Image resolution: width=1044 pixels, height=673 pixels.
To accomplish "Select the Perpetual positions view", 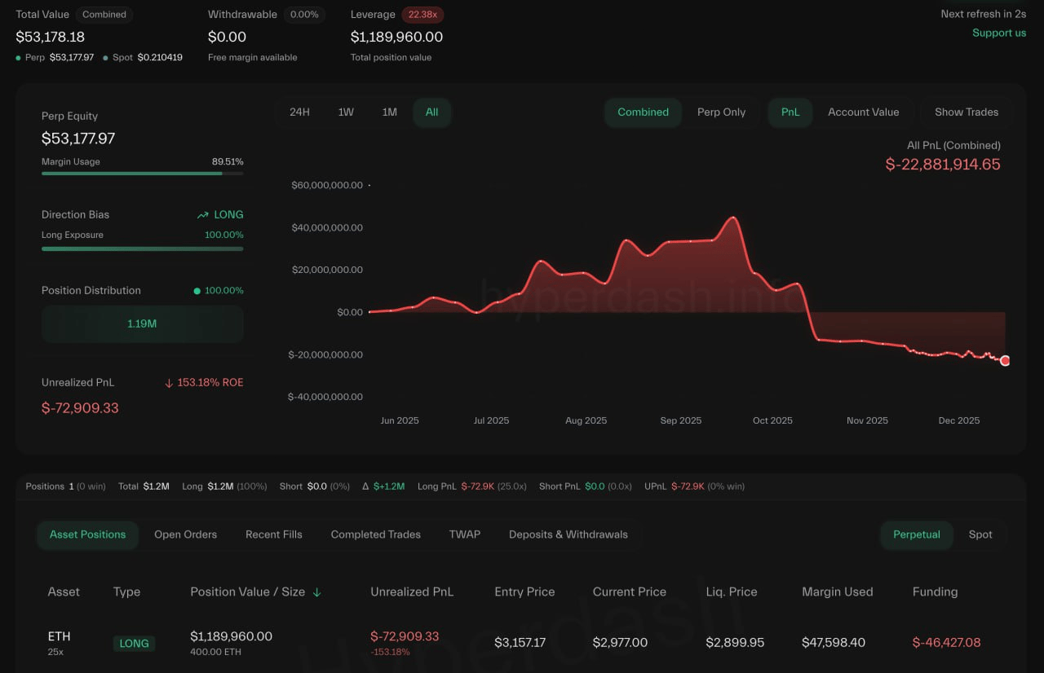I will pyautogui.click(x=917, y=534).
